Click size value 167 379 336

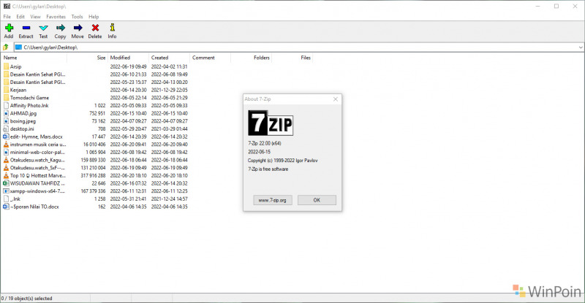[x=94, y=191]
